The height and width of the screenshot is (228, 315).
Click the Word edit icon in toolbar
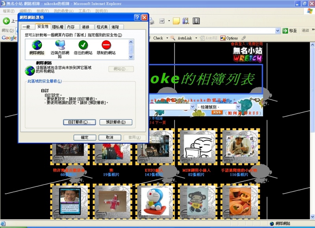162,21
